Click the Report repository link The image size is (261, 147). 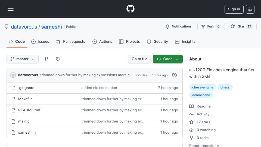tap(204, 145)
